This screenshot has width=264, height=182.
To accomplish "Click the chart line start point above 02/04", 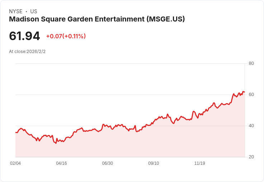I will pyautogui.click(x=16, y=133).
